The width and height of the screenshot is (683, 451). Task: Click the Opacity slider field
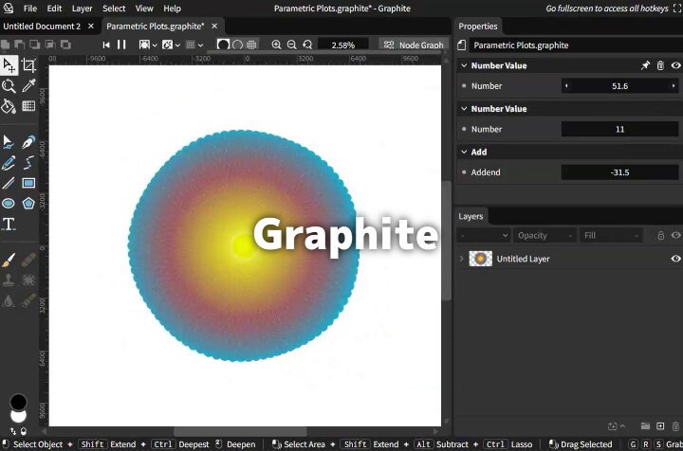545,235
